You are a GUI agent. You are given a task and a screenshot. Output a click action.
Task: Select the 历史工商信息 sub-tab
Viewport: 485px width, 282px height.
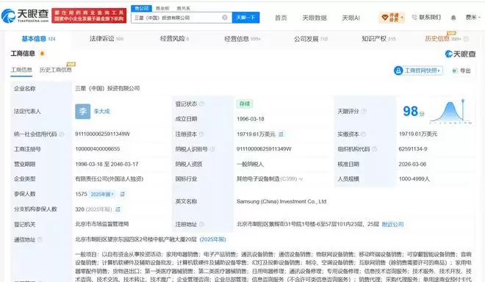tap(55, 70)
